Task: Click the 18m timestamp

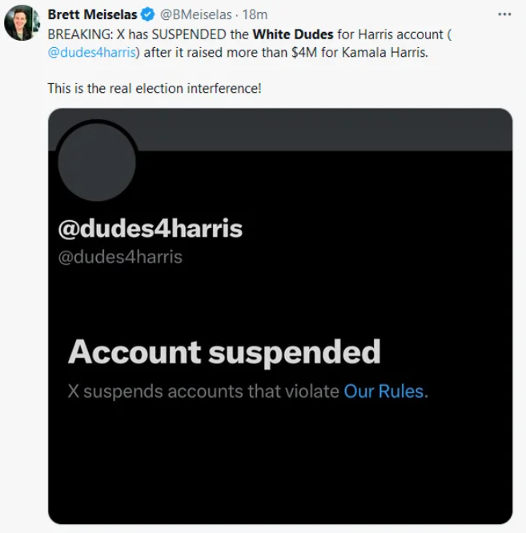Action: pos(255,14)
